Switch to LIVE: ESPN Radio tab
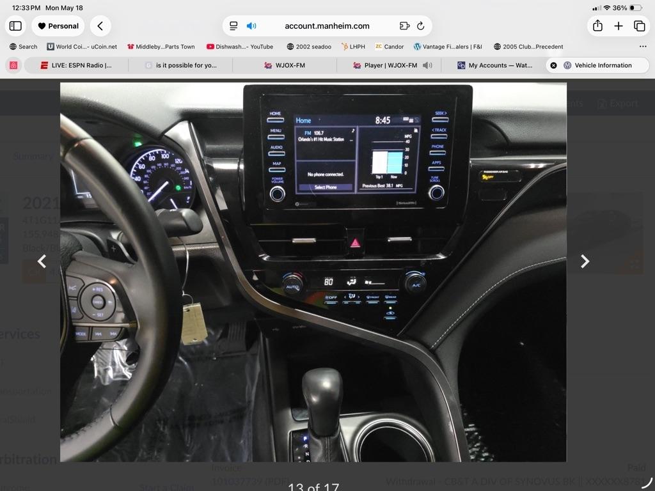This screenshot has height=491, width=655. pyautogui.click(x=77, y=66)
